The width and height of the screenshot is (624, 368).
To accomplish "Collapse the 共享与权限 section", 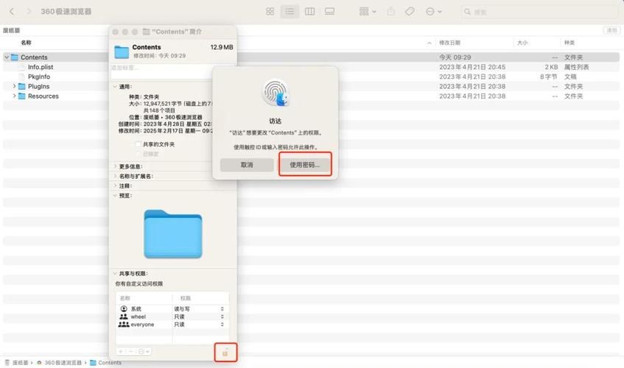I will 115,273.
